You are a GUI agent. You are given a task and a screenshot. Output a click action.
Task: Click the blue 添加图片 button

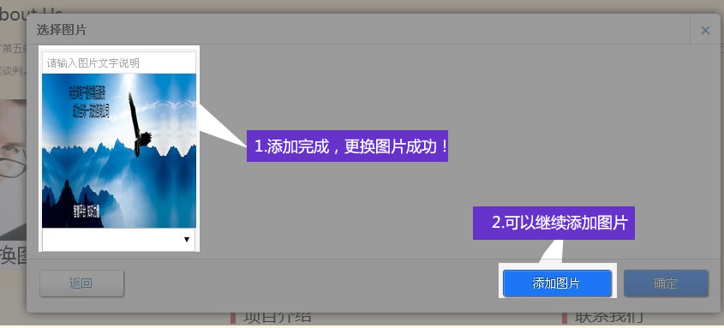tap(557, 283)
